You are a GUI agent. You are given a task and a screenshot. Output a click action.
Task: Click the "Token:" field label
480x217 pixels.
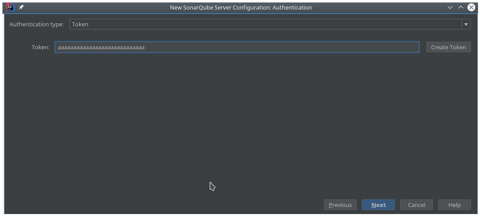(41, 47)
